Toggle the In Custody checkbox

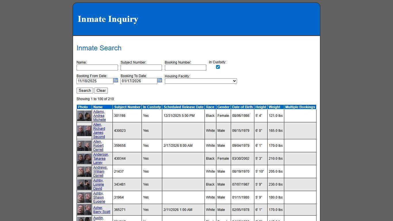pos(218,67)
